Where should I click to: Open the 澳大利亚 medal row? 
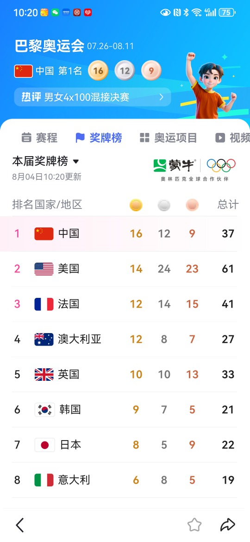(125, 340)
